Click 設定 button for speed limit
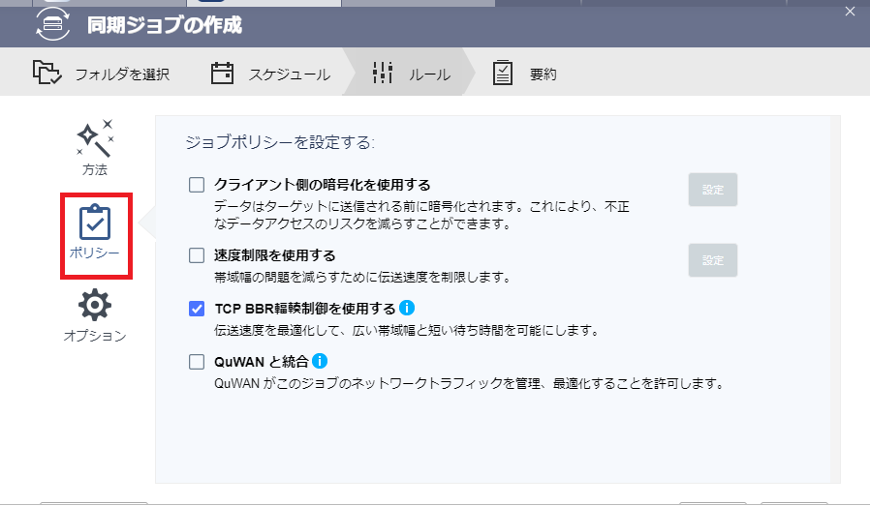Screen dimensions: 870x506 coord(713,260)
